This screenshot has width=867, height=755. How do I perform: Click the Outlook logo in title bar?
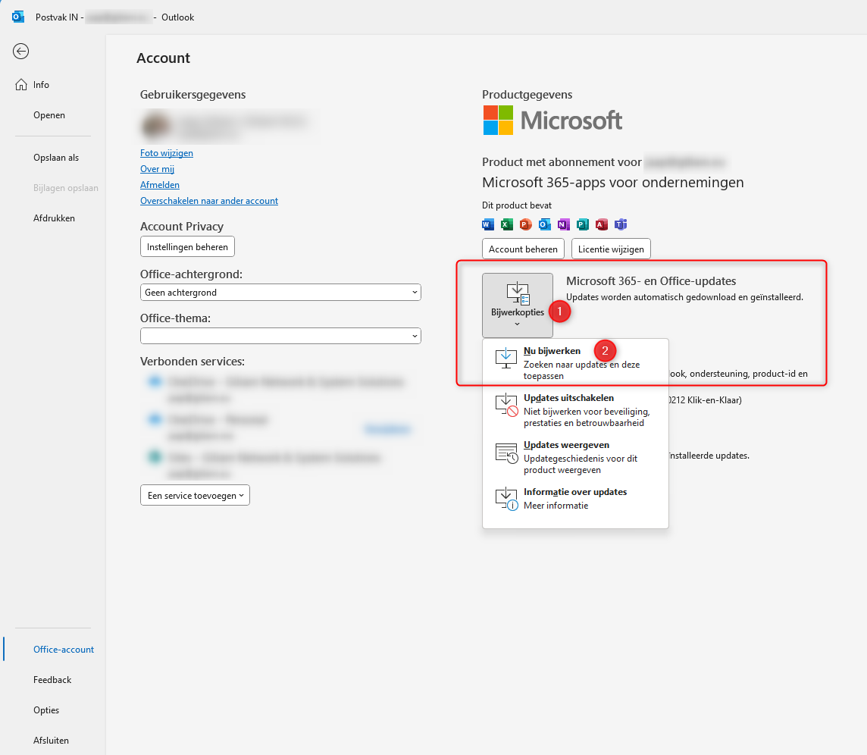click(x=18, y=17)
